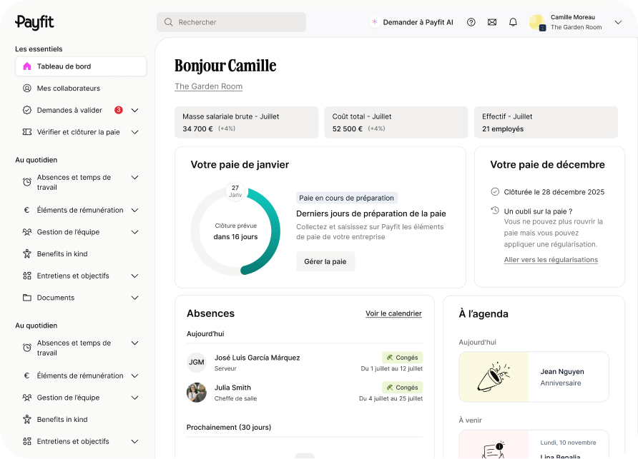Click second Éléments de rémunération euro icon
The height and width of the screenshot is (459, 638).
27,375
